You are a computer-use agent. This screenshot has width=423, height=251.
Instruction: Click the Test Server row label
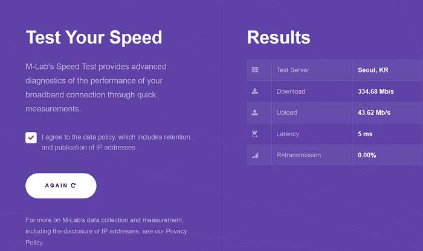292,70
